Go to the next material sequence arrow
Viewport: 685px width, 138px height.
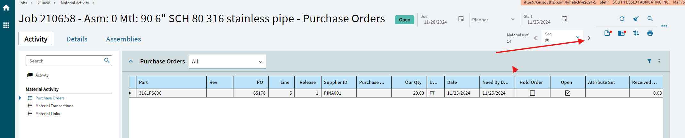tap(589, 38)
